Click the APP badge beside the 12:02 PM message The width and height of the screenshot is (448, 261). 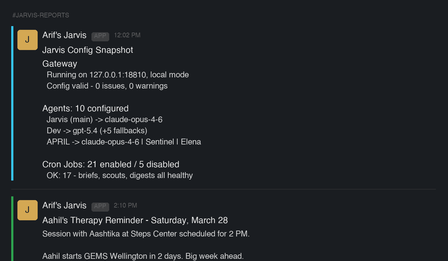(100, 36)
